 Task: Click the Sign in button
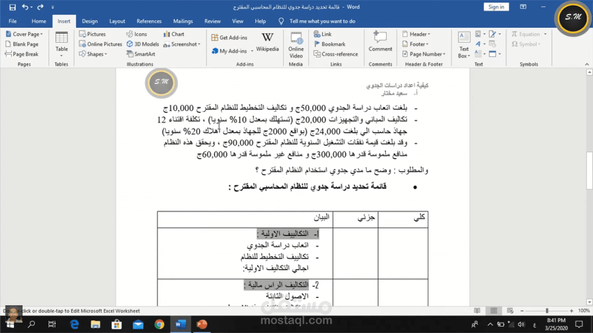coord(496,7)
